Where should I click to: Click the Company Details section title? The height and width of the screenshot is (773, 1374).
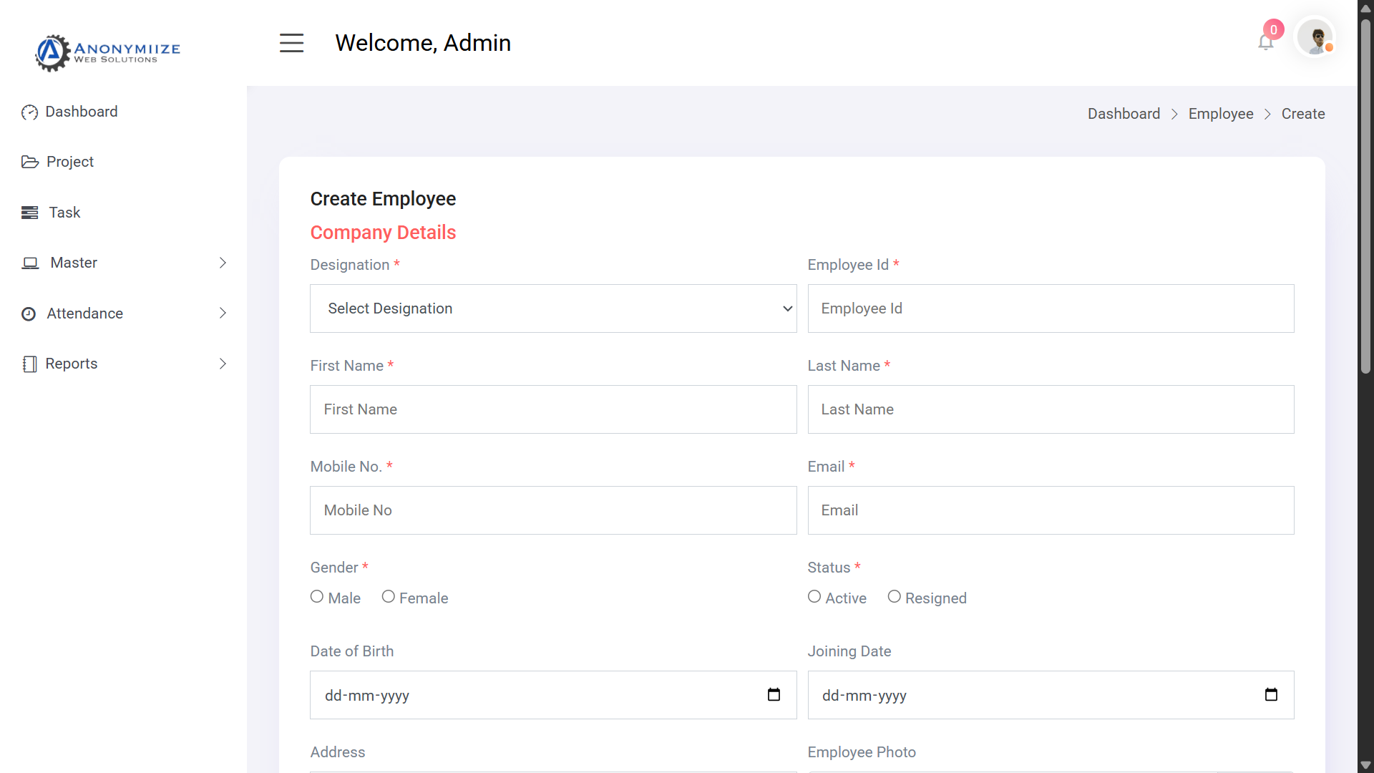(383, 233)
